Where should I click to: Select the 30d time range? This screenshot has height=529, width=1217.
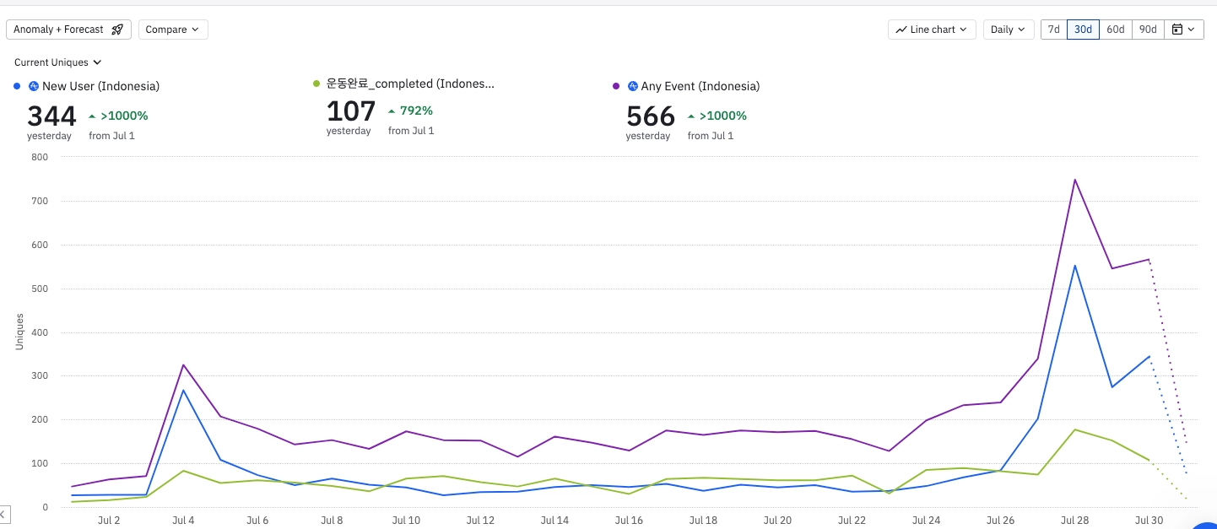click(1083, 30)
